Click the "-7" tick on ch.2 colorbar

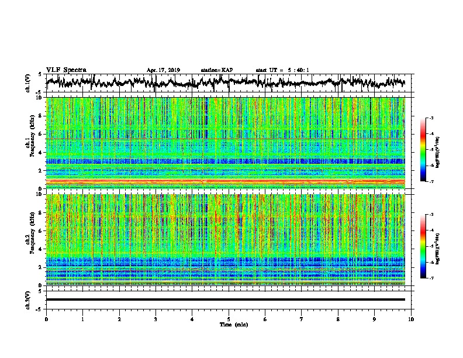click(x=431, y=278)
